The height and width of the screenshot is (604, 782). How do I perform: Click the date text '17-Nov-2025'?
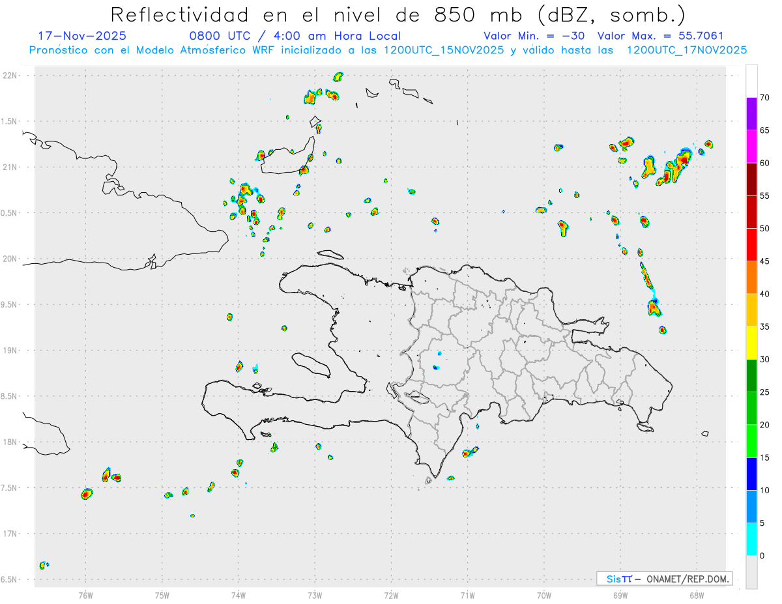82,36
